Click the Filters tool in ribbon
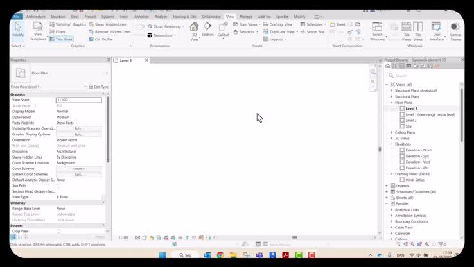Viewport: 474px width, 267px height. click(57, 31)
